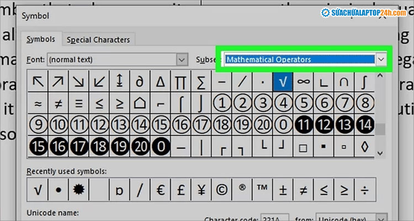Select the circled digit 5 symbol
This screenshot has width=414, height=221.
click(303, 103)
